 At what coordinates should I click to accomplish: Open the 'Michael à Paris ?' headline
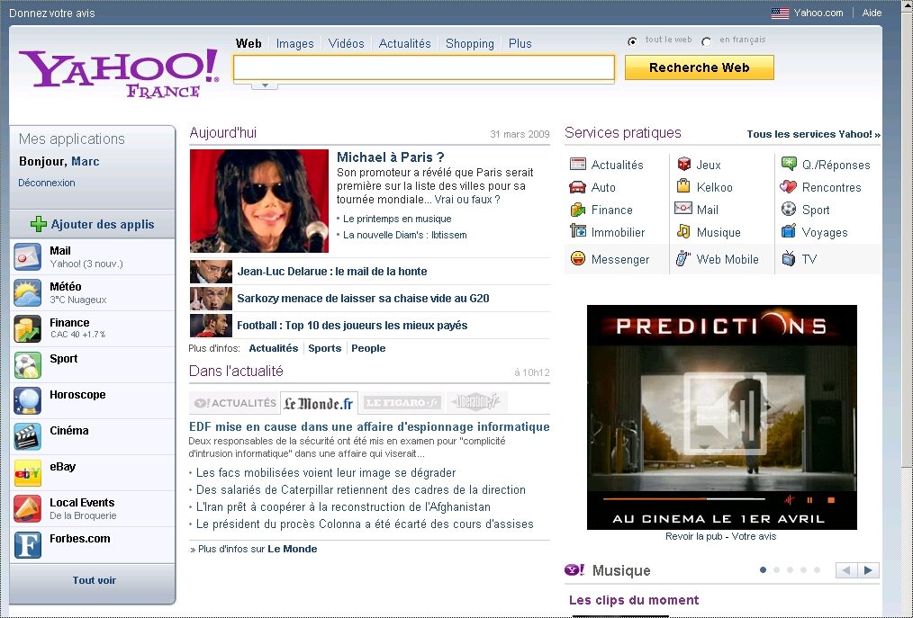(391, 157)
